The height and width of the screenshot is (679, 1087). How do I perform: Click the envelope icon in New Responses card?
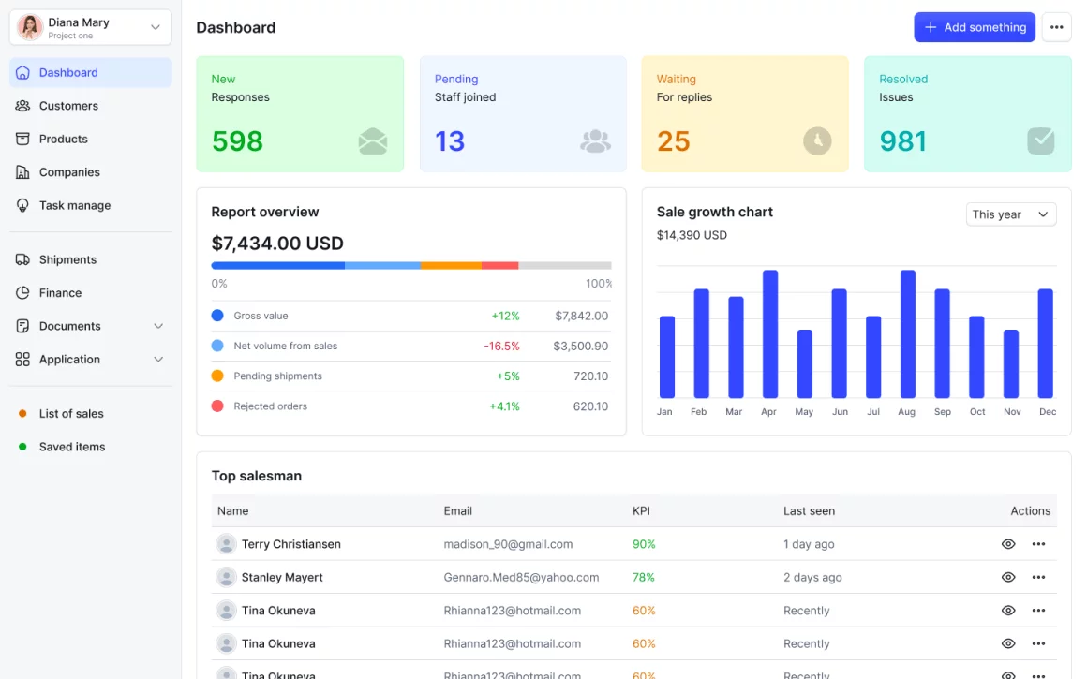[x=372, y=141]
